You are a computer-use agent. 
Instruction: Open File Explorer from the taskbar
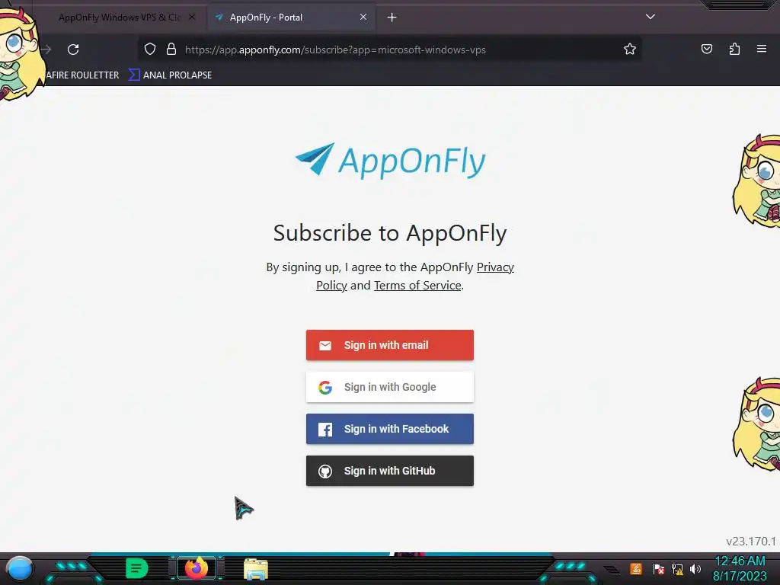256,569
